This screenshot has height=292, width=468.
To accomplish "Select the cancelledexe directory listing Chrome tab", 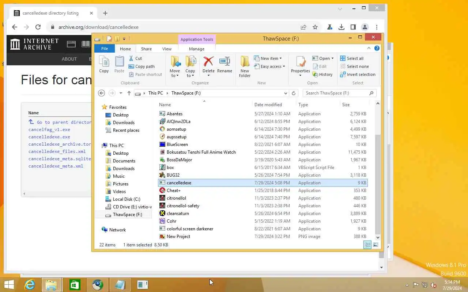I will click(54, 13).
